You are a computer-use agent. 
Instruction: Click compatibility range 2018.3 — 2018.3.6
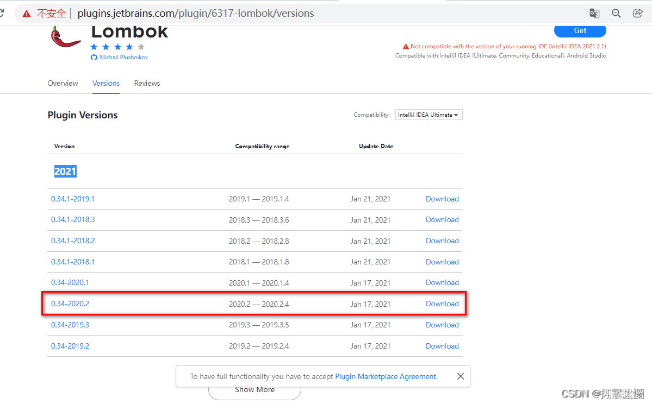coord(259,220)
